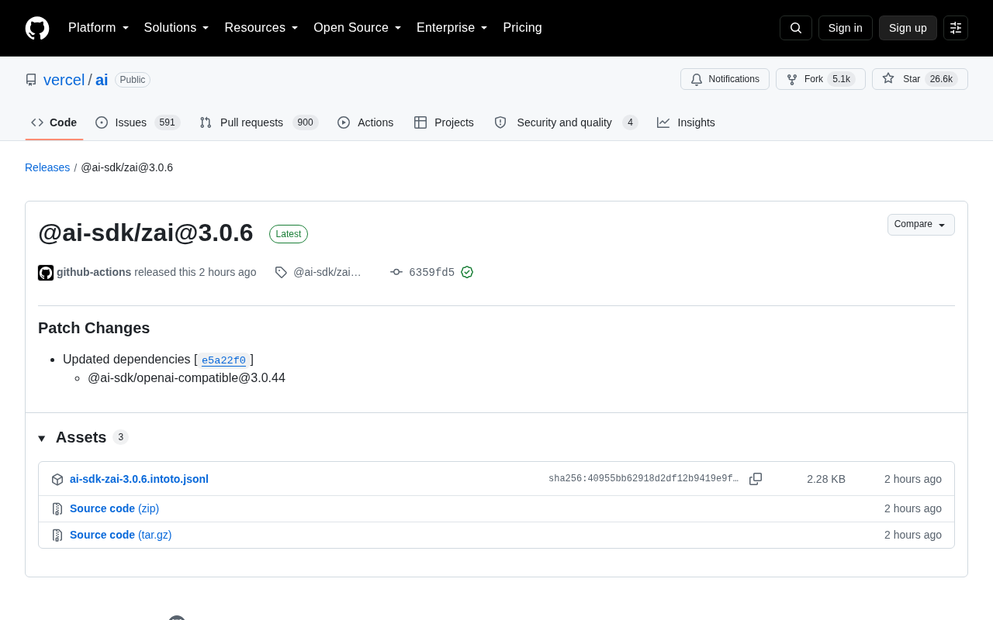The image size is (993, 620).
Task: Open the vercel owner link
Action: click(x=64, y=80)
